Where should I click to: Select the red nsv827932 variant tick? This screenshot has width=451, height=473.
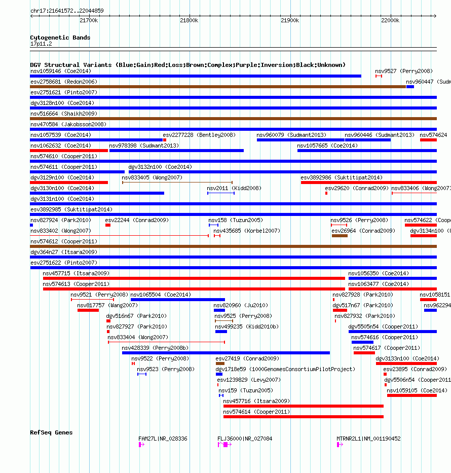(335, 321)
